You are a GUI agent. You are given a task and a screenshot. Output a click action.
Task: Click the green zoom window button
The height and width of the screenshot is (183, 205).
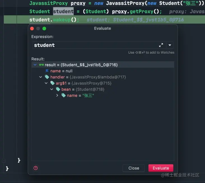point(44,28)
